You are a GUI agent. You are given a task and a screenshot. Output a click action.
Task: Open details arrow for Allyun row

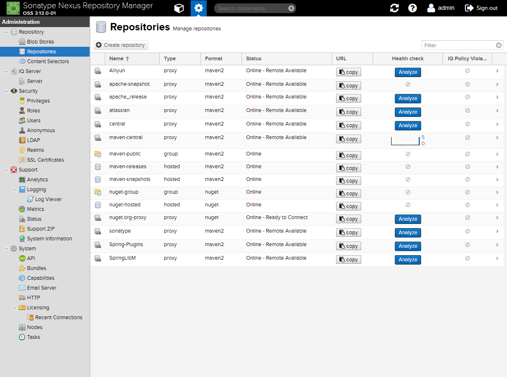pos(497,71)
